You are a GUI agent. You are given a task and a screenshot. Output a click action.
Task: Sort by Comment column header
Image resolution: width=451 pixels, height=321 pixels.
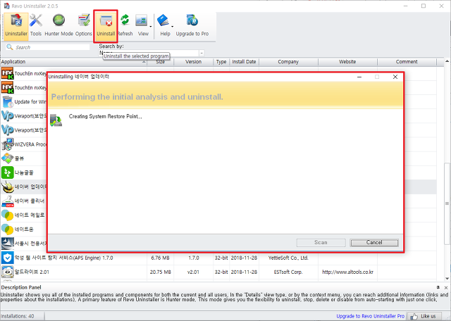(x=407, y=62)
